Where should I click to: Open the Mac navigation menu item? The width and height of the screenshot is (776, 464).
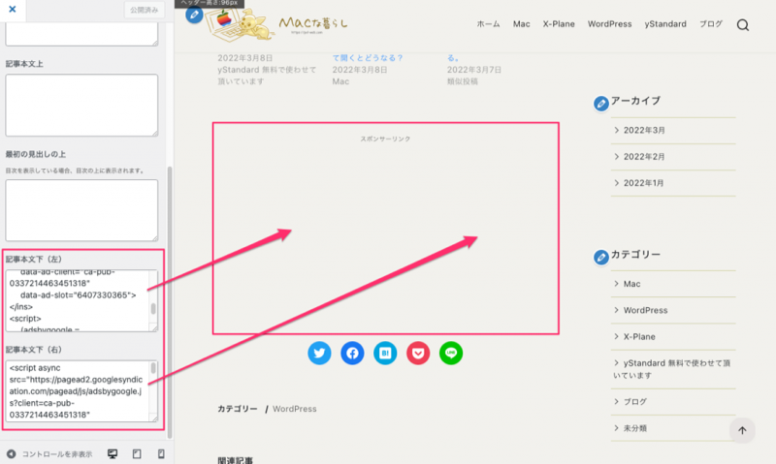[x=521, y=24]
